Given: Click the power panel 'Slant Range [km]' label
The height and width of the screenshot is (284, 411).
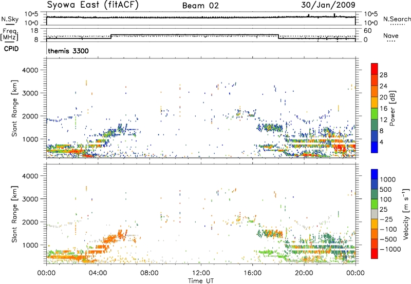Looking at the screenshot, I should pyautogui.click(x=14, y=108).
